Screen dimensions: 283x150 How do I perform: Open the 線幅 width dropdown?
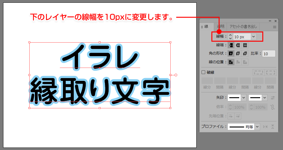254,37
